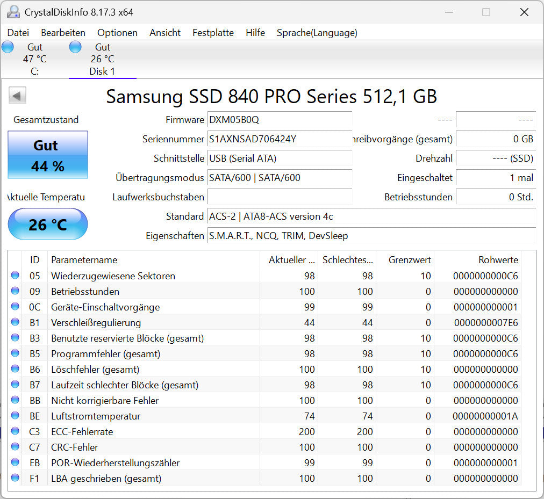544x499 pixels.
Task: Click the CrystalDiskInfo application icon in title bar
Action: 12,12
